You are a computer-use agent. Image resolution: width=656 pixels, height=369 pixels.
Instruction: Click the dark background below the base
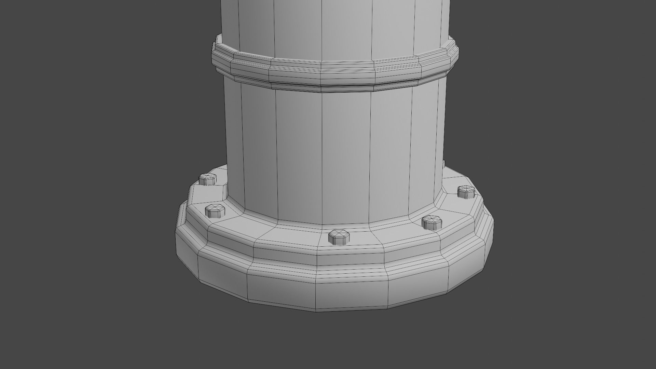(x=328, y=342)
